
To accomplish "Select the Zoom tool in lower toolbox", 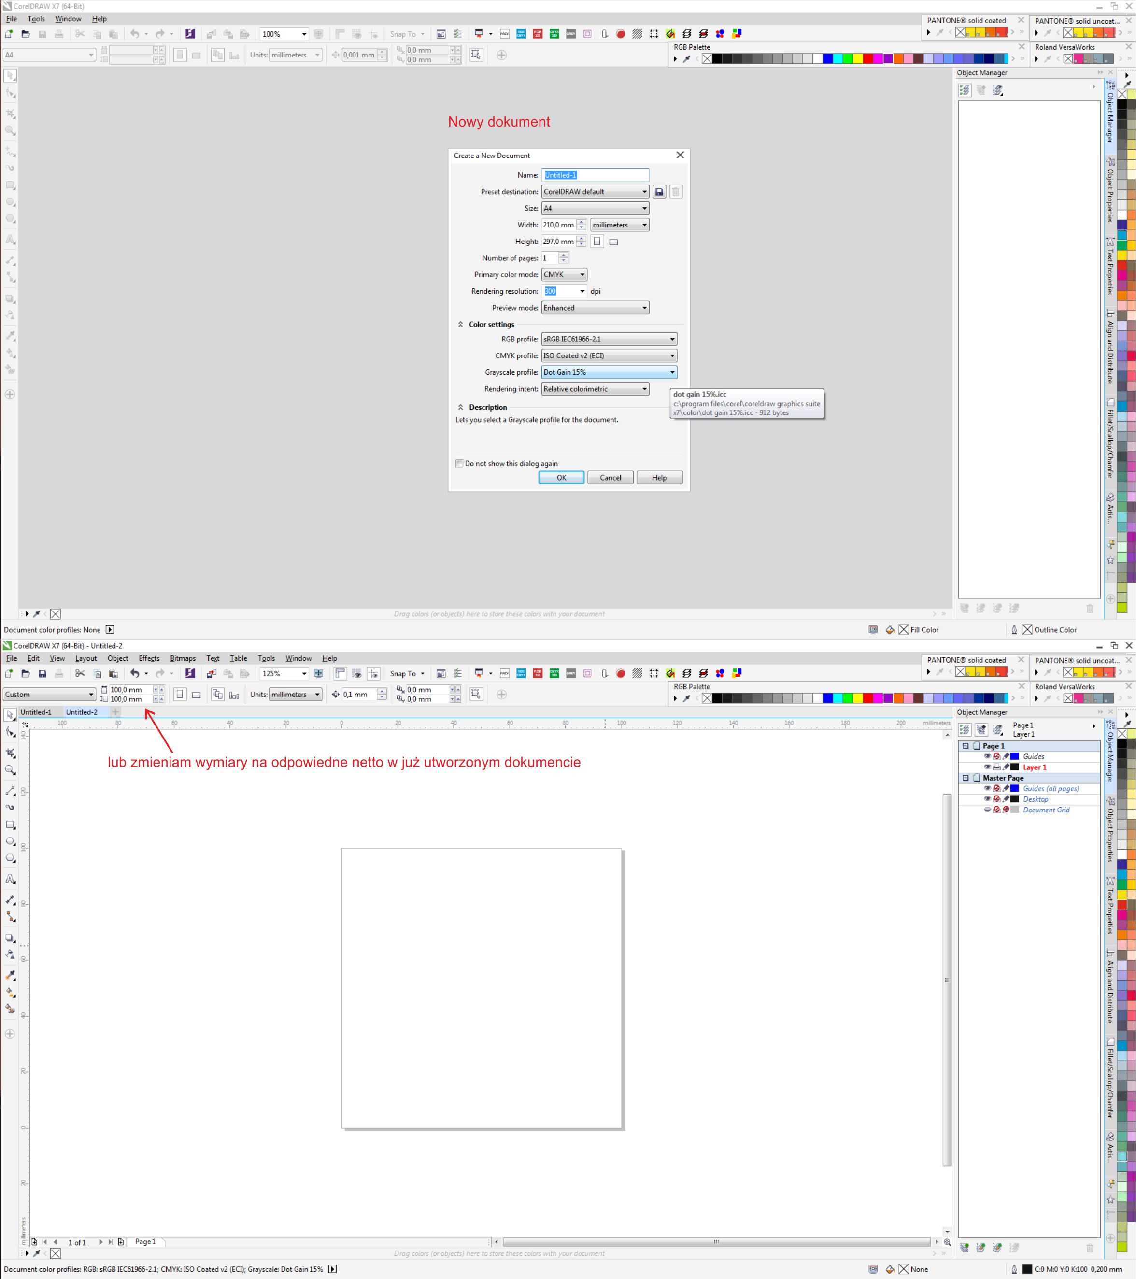I will 10,770.
